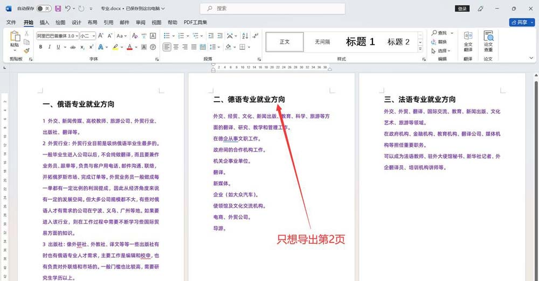This screenshot has width=539, height=281.
Task: Expand the styles gallery more button
Action: tap(420, 49)
